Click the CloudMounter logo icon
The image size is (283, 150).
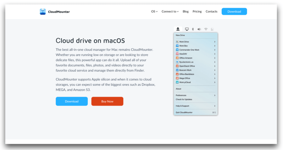click(43, 12)
